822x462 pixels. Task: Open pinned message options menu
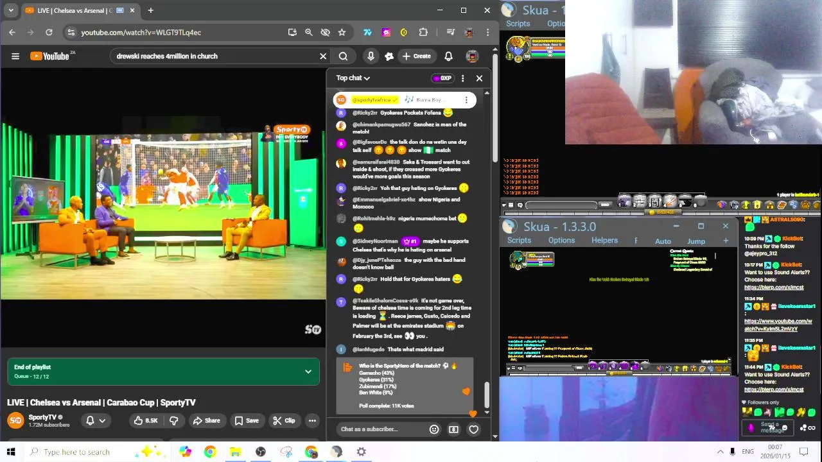click(466, 100)
